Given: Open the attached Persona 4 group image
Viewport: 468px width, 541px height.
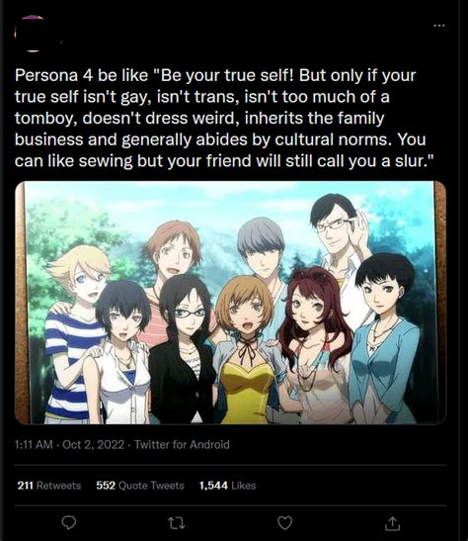Looking at the screenshot, I should 231,303.
